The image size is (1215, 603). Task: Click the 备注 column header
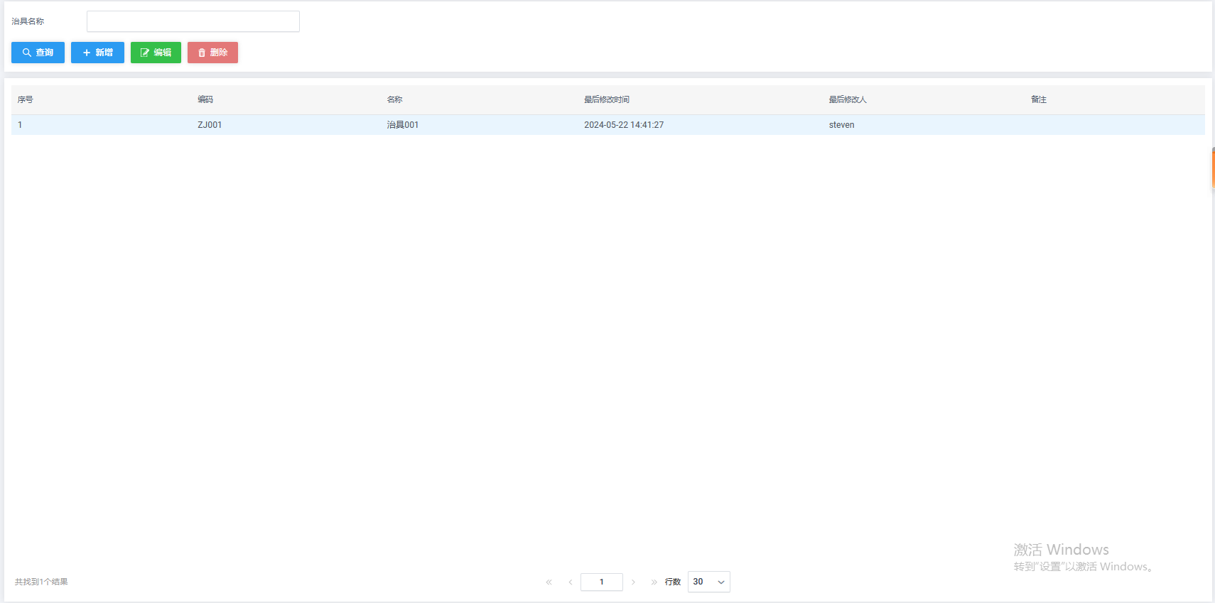coord(1039,99)
